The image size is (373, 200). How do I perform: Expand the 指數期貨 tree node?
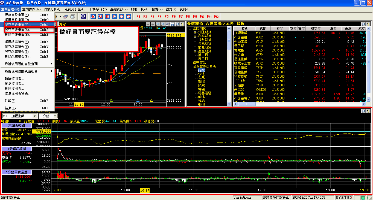pyautogui.click(x=195, y=40)
